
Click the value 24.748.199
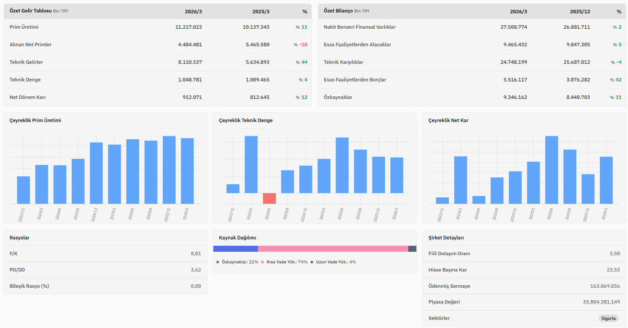(514, 62)
